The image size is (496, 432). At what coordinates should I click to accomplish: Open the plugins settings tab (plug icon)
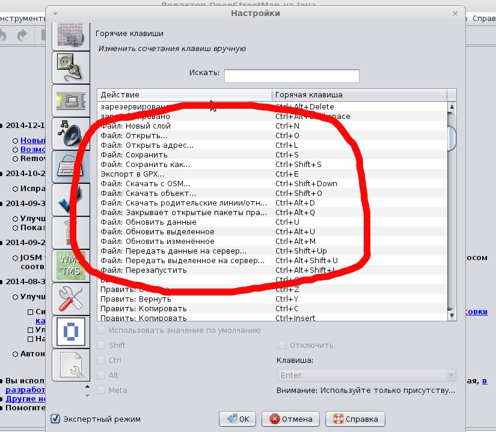[67, 66]
